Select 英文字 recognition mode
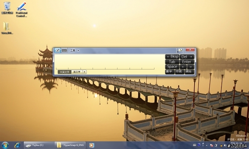The width and height of the screenshot is (249, 149). pyautogui.click(x=77, y=72)
